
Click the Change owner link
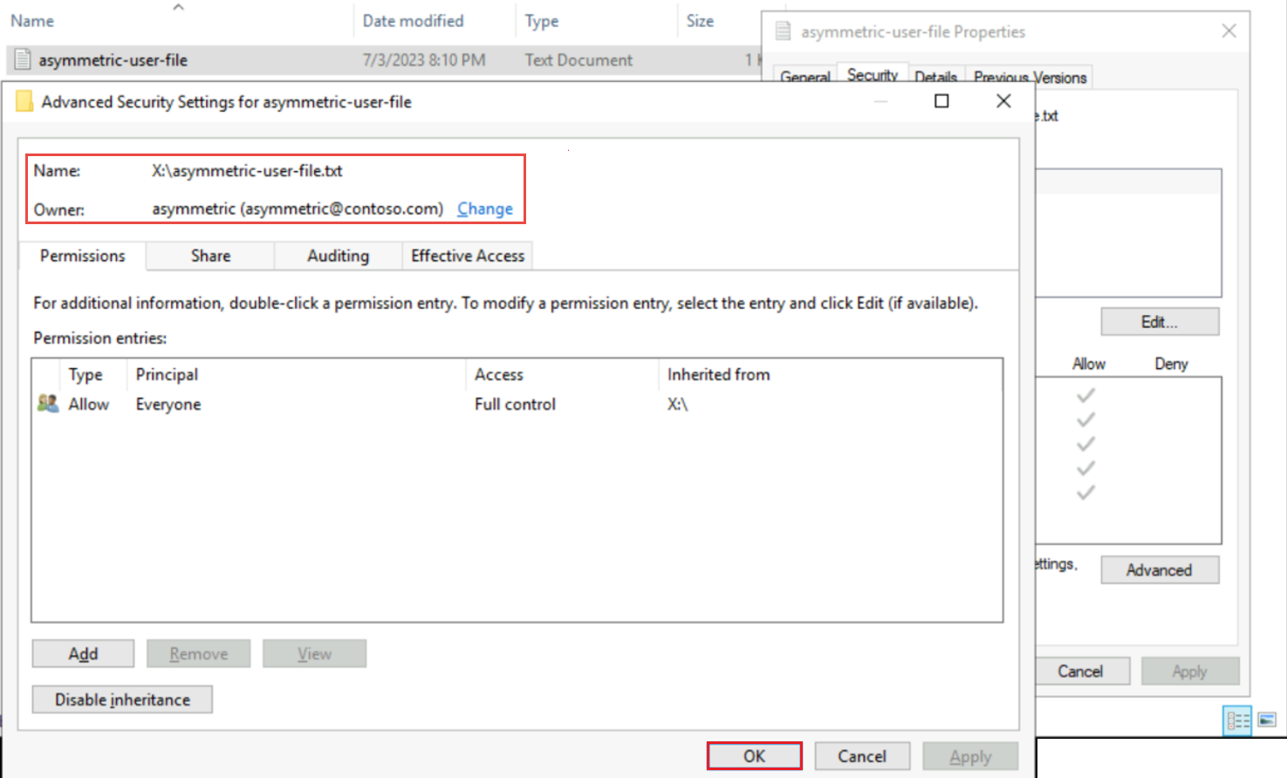[485, 208]
